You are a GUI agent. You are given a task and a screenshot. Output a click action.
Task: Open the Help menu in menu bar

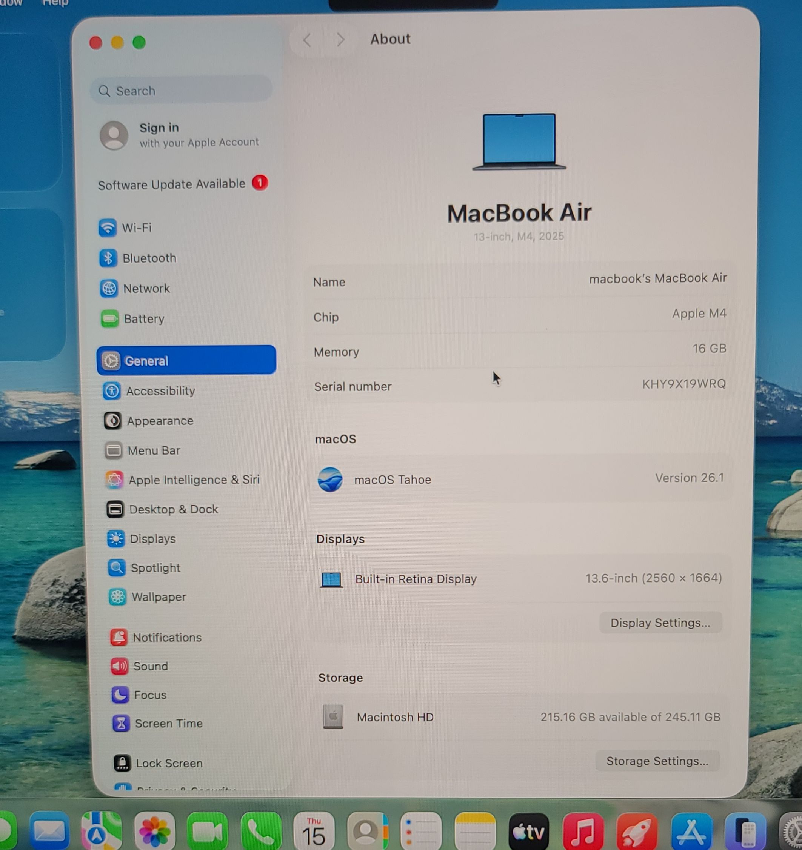coord(55,3)
